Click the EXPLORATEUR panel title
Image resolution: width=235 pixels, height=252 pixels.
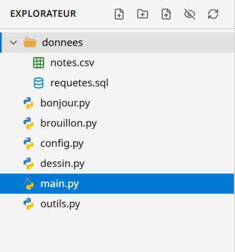(x=43, y=14)
